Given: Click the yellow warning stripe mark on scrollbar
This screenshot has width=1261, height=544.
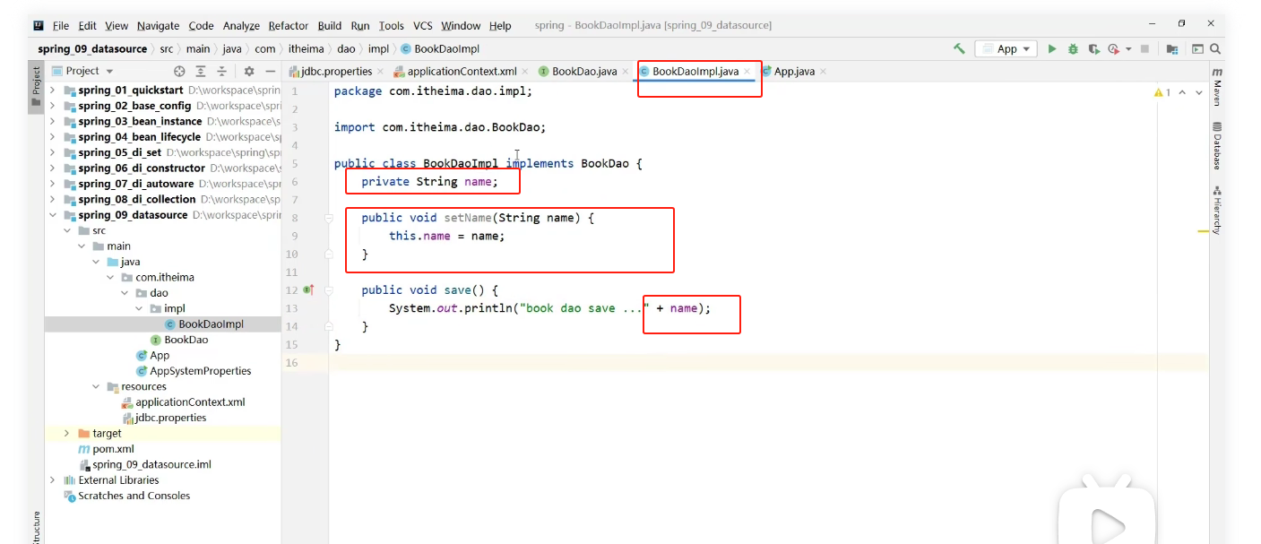Looking at the screenshot, I should 1203,232.
